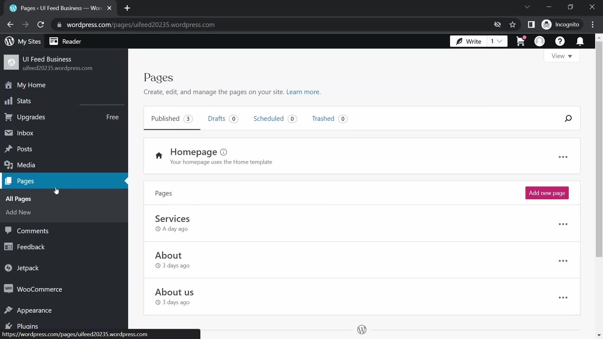Open My Sites panel

(23, 41)
